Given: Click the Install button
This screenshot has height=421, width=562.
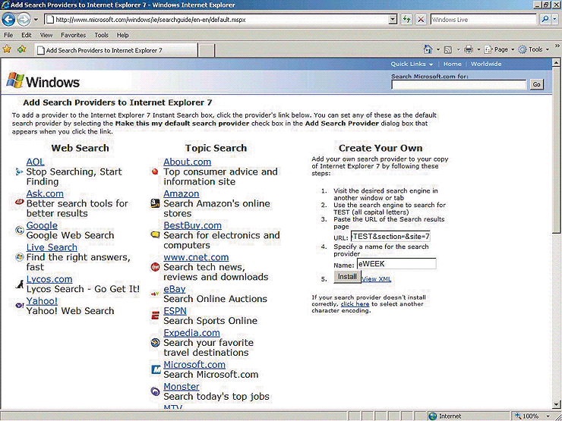Looking at the screenshot, I should [x=347, y=277].
